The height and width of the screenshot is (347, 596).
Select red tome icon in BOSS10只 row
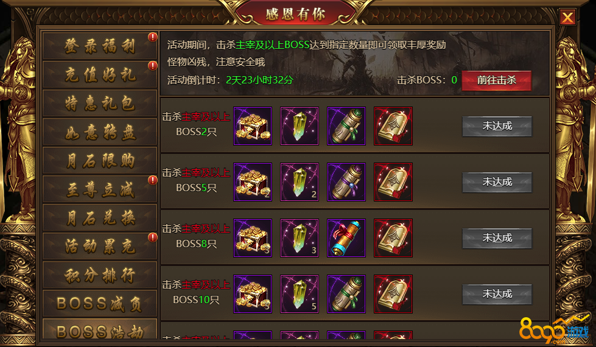(x=393, y=294)
